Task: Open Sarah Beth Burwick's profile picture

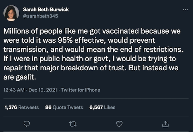Action: [x=11, y=13]
